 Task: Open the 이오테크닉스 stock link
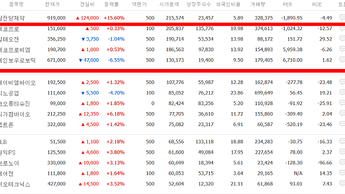[x=15, y=184]
